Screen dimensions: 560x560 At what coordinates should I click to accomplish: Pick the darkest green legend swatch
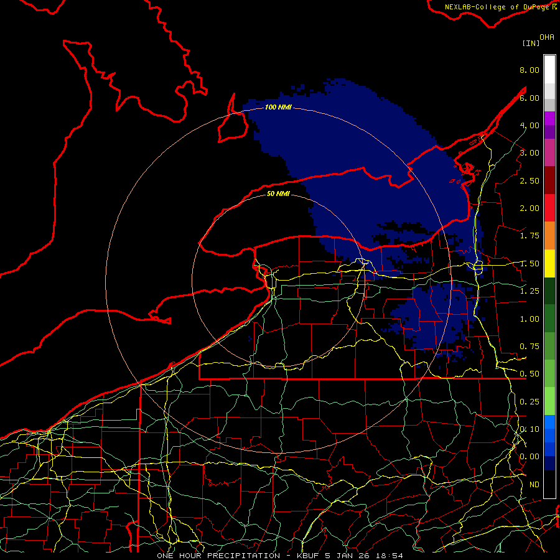click(x=549, y=291)
